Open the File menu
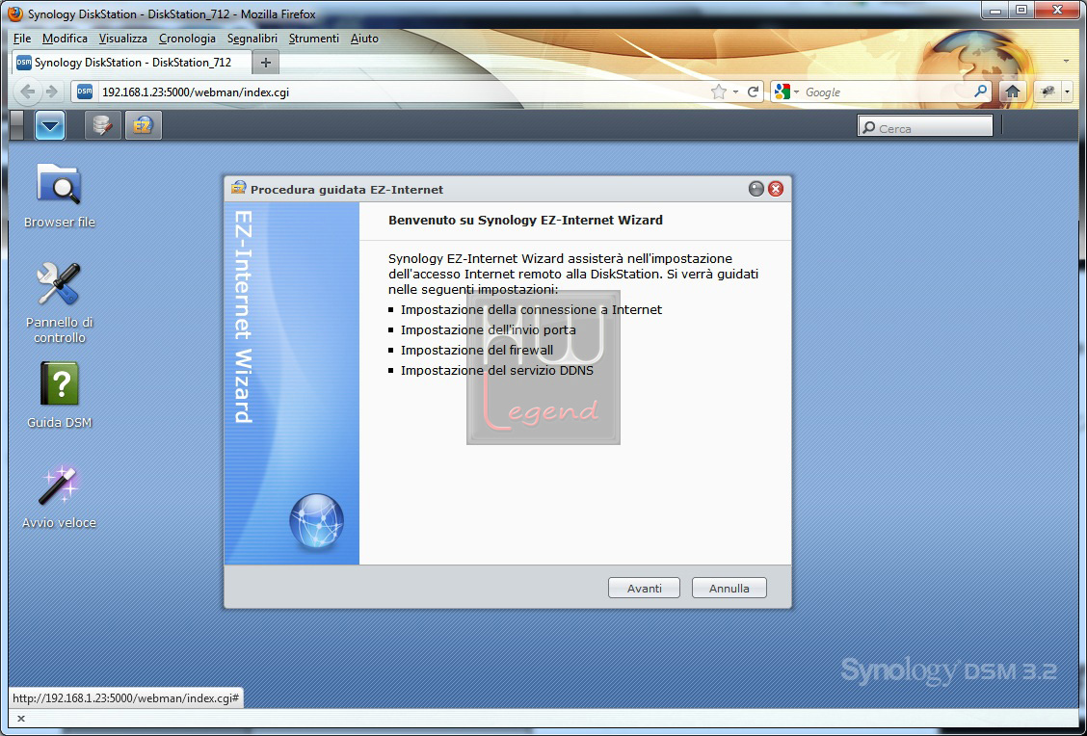1087x736 pixels. pos(22,39)
